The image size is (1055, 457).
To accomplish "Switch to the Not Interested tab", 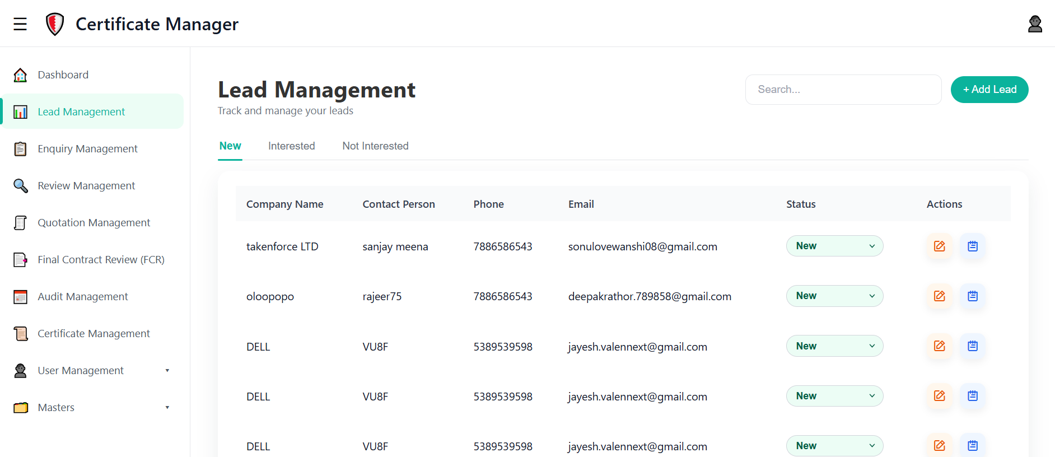I will pos(375,146).
